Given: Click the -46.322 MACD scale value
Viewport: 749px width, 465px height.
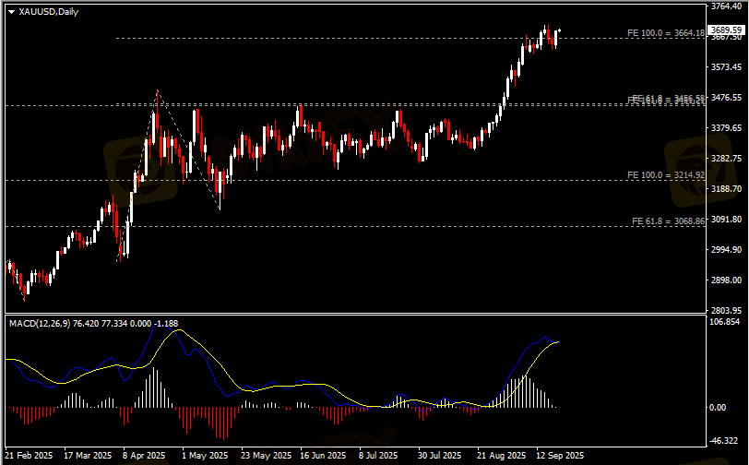Looking at the screenshot, I should coord(727,441).
